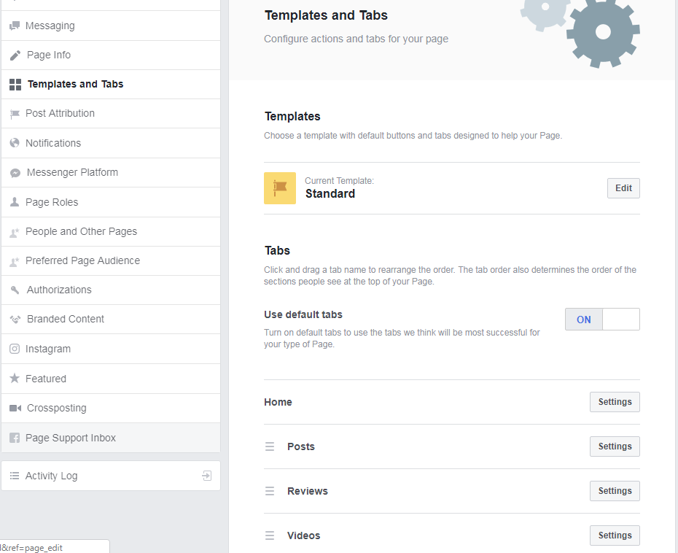Click the Reviews tab drag handle
The width and height of the screenshot is (678, 553).
(x=270, y=491)
